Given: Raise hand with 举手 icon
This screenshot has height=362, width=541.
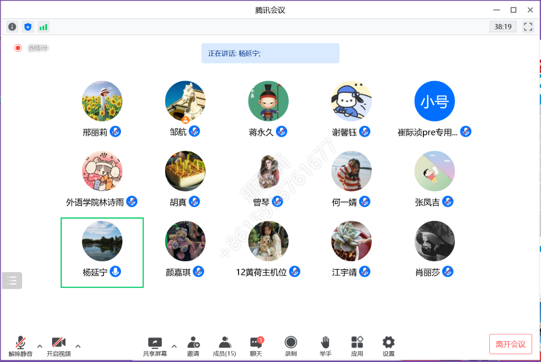Looking at the screenshot, I should pyautogui.click(x=325, y=346).
